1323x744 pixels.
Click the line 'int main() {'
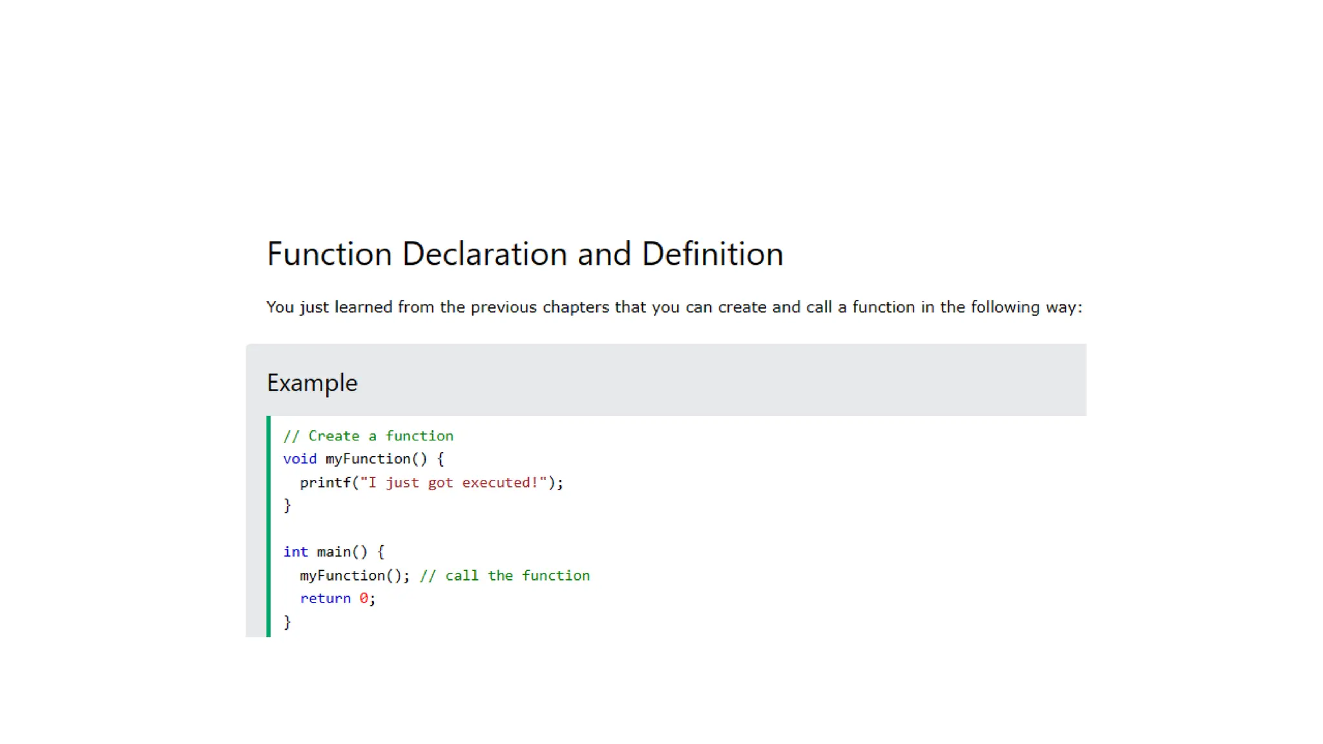334,552
